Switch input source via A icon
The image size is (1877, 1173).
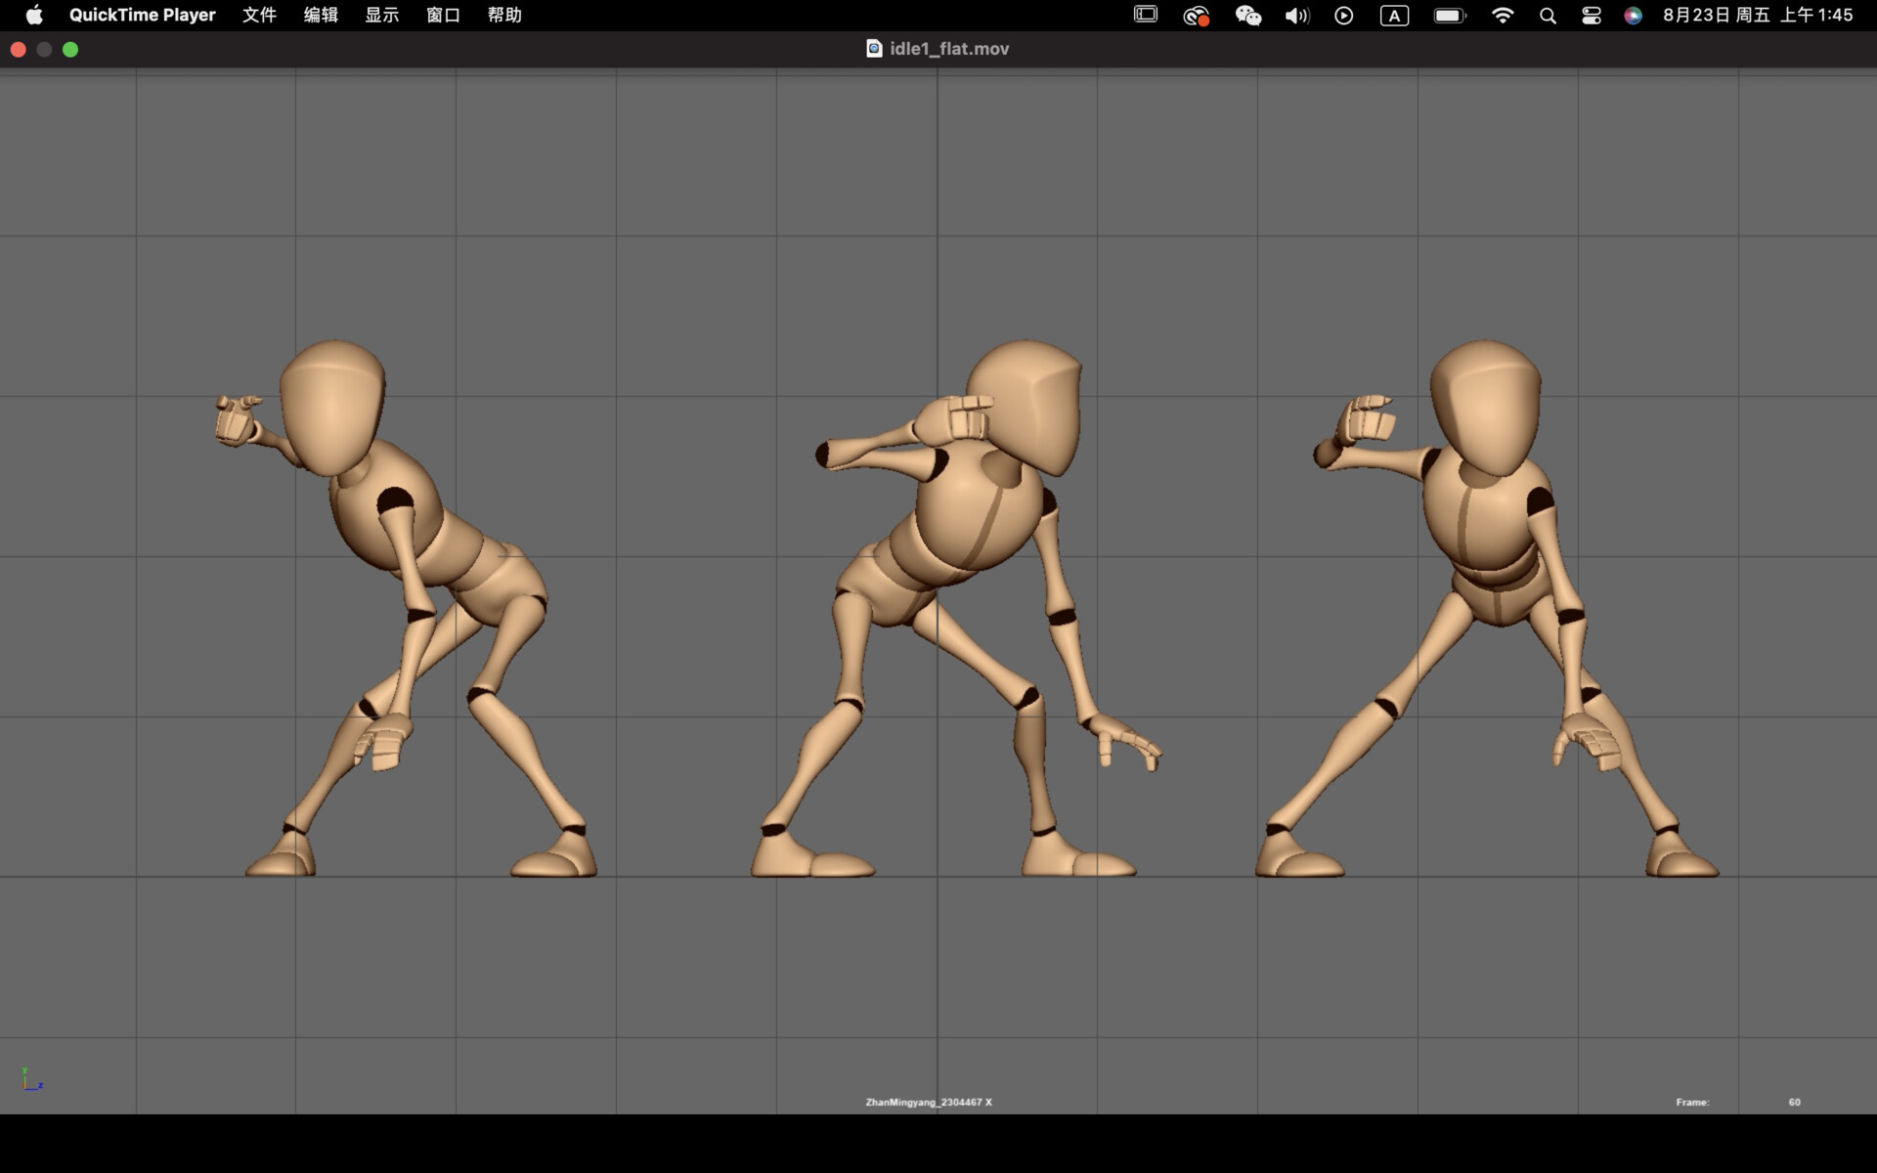(1394, 15)
